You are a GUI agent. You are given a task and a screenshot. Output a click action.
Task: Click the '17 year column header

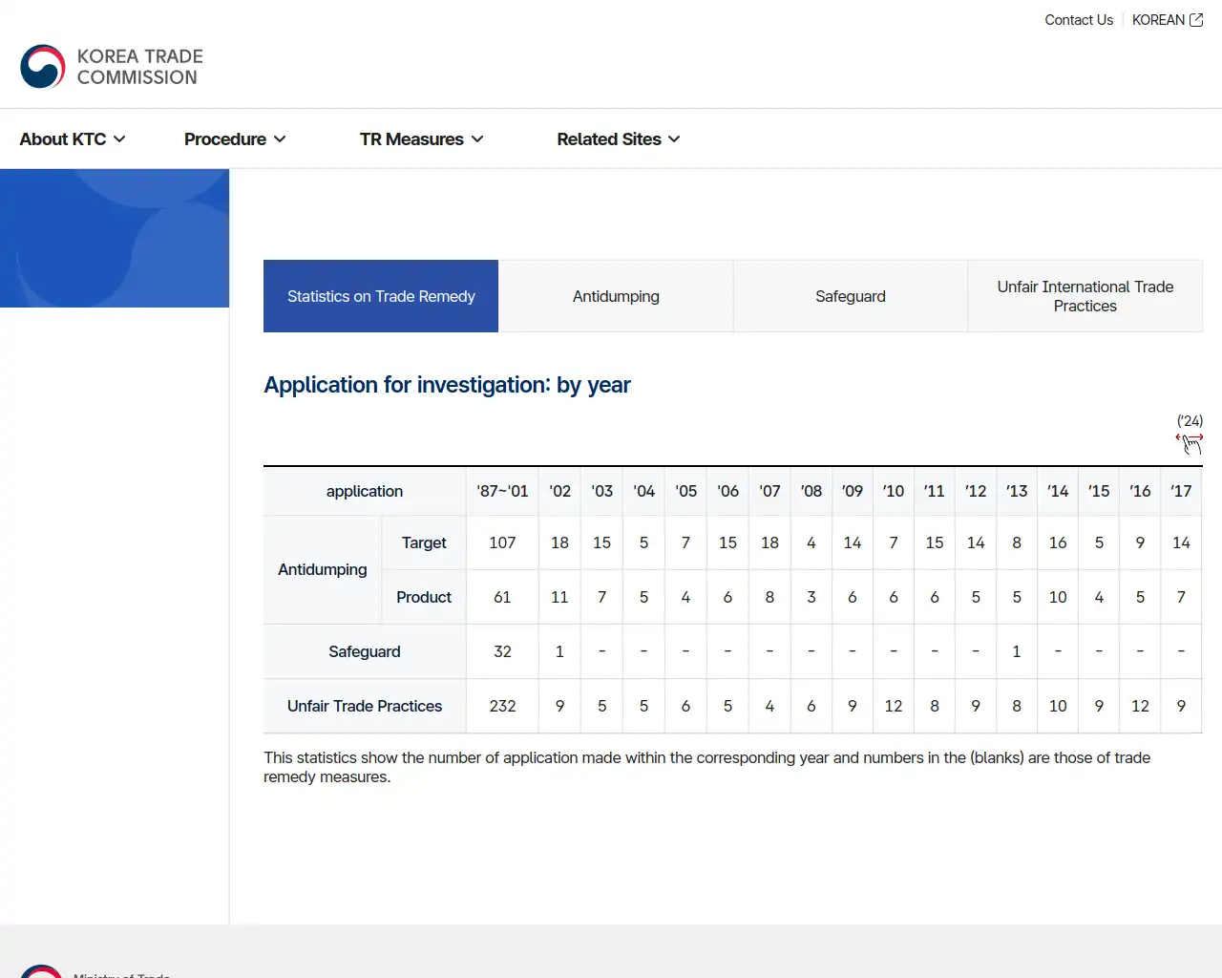click(x=1181, y=491)
